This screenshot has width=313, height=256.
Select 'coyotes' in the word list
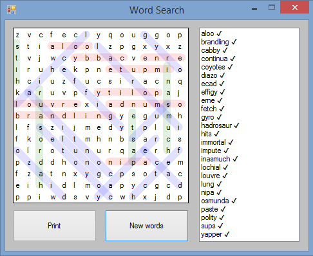pyautogui.click(x=217, y=67)
